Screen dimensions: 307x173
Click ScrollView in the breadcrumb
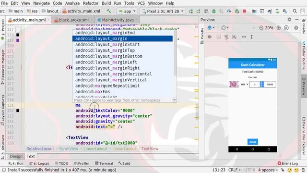click(69, 148)
